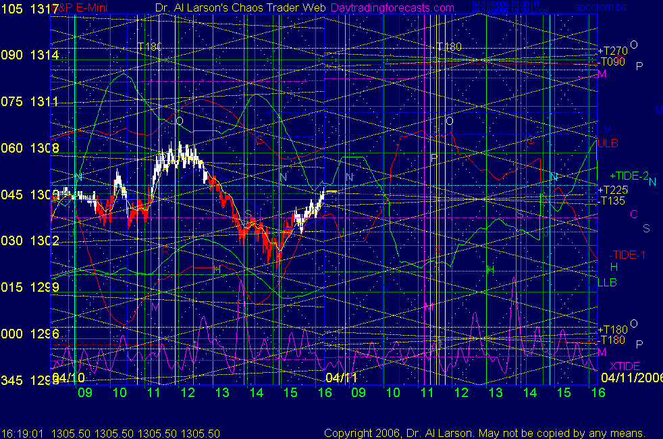Screen dimensions: 663x439
Task: Click the Daytradingforecasts.com link in the header
Action: 392,7
